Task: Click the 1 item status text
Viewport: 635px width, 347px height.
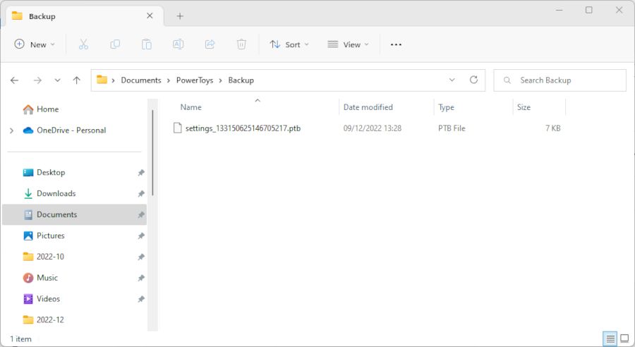Action: (x=20, y=339)
